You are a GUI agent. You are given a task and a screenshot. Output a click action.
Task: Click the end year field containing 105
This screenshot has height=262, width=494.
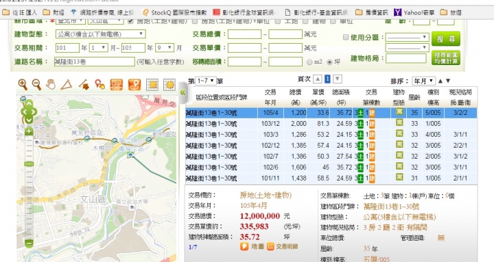pyautogui.click(x=133, y=48)
